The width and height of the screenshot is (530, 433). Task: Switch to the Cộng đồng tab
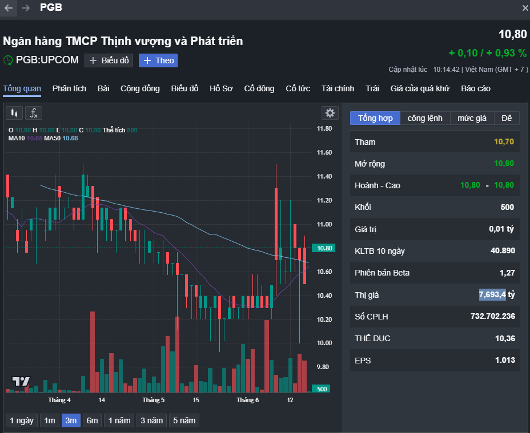point(140,88)
